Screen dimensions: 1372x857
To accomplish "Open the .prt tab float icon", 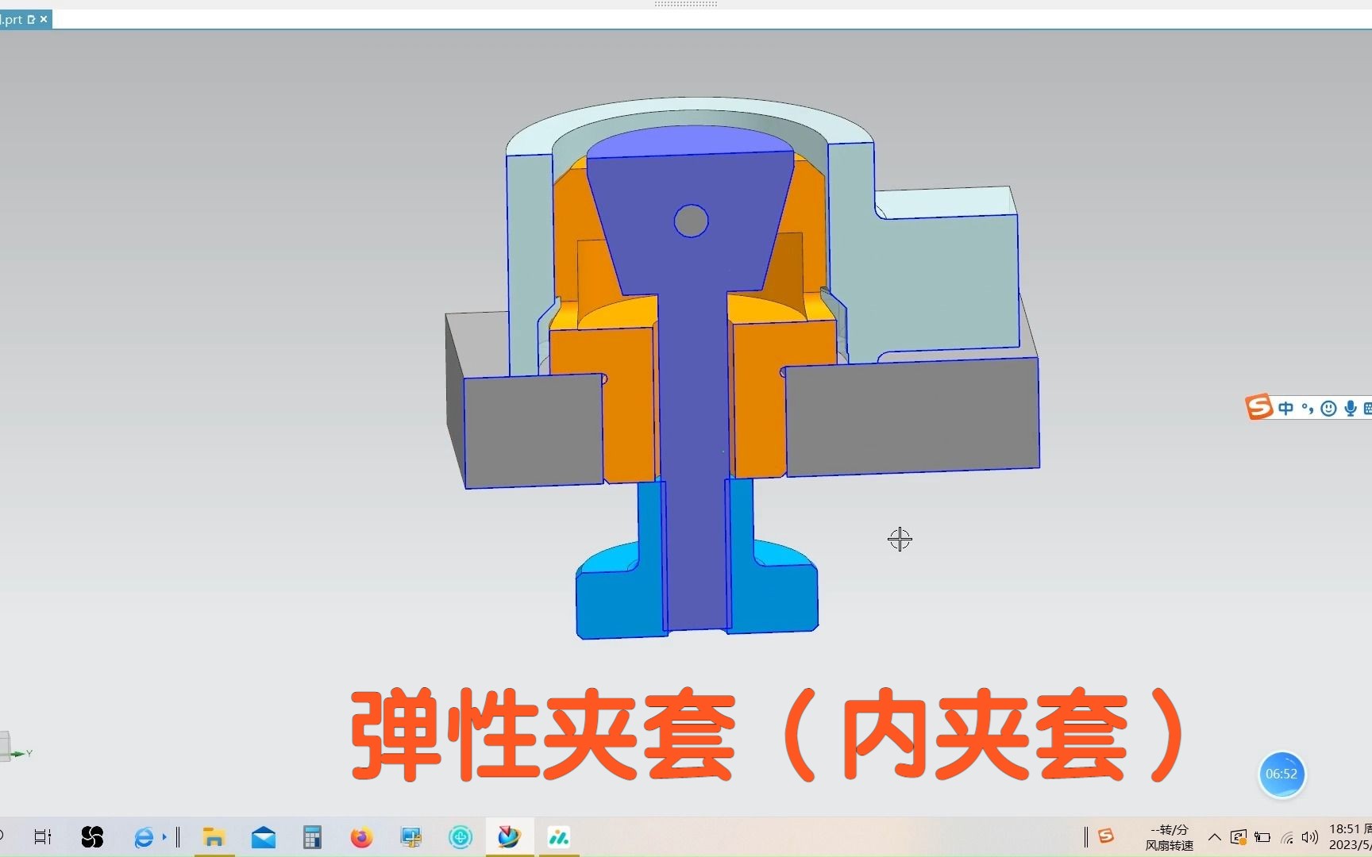I will point(32,19).
